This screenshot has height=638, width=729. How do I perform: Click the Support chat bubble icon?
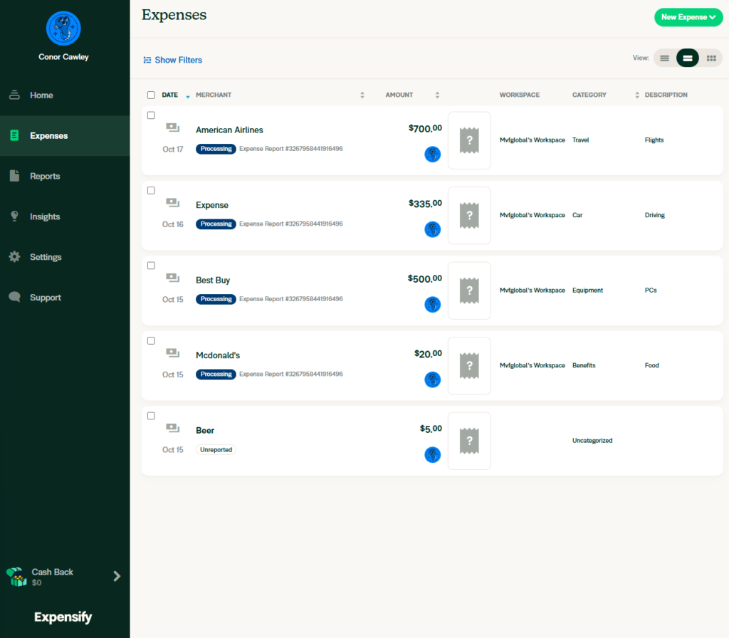(x=16, y=297)
